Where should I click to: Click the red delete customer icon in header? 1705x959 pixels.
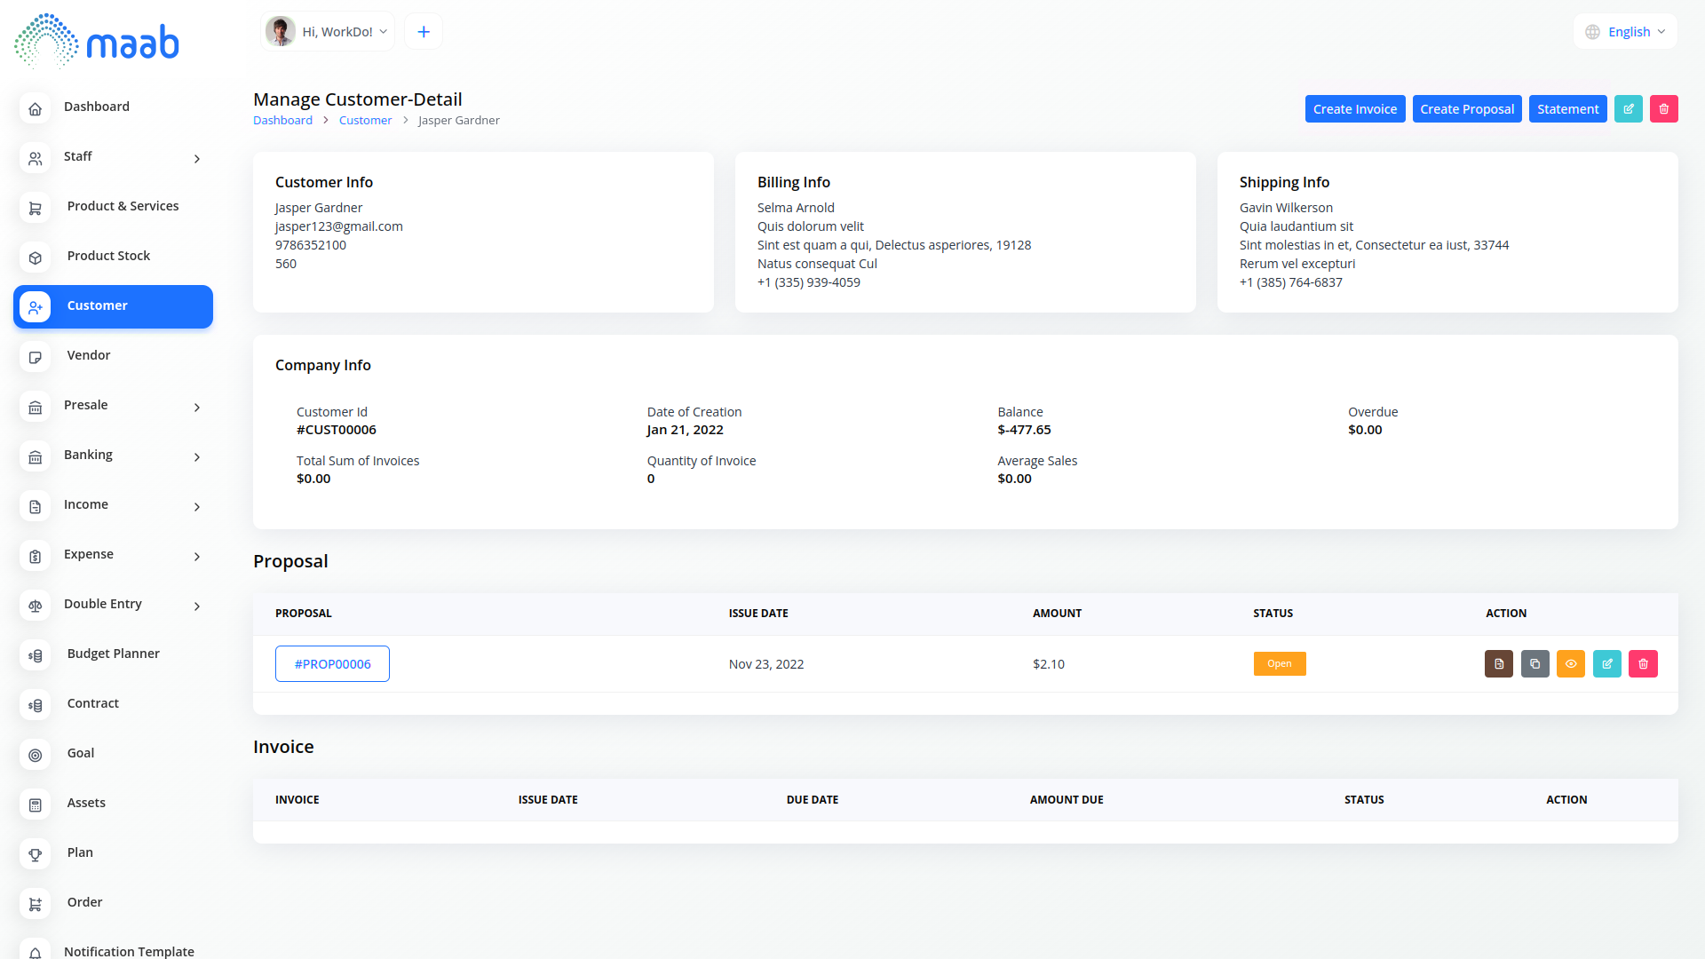(x=1663, y=108)
